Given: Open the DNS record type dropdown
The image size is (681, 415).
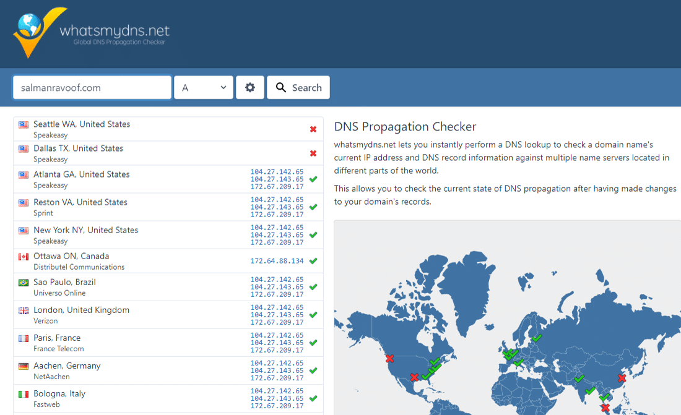Looking at the screenshot, I should coord(203,87).
